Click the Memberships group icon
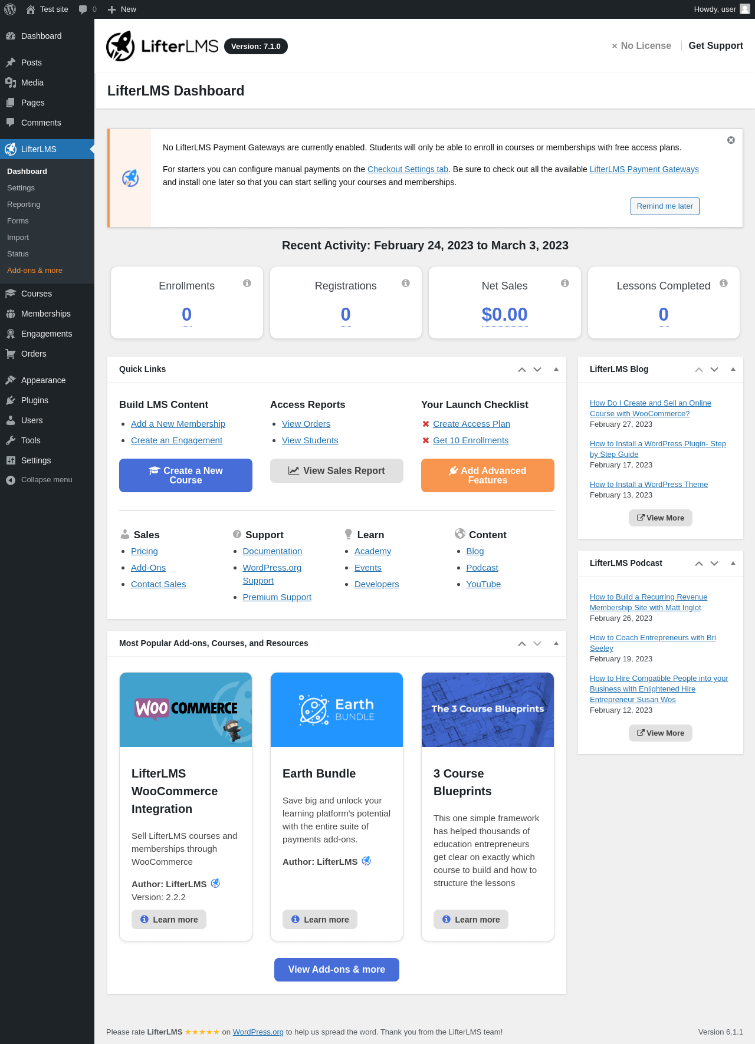The image size is (755, 1044). pos(11,314)
